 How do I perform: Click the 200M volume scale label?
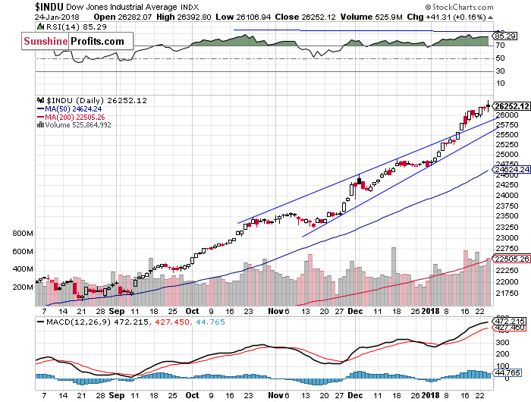23,287
